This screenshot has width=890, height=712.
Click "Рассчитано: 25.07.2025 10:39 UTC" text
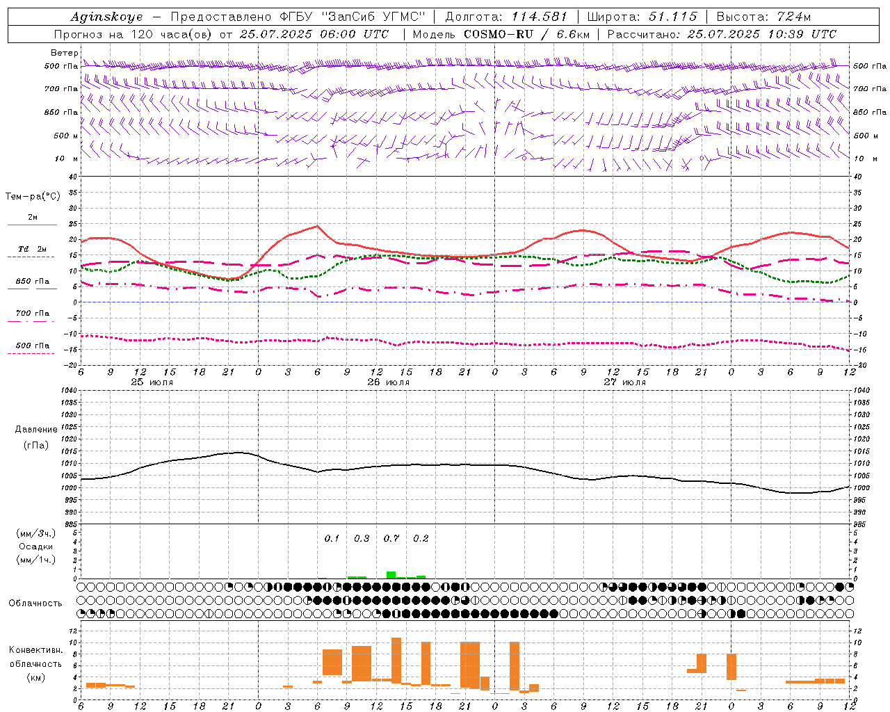tap(722, 34)
